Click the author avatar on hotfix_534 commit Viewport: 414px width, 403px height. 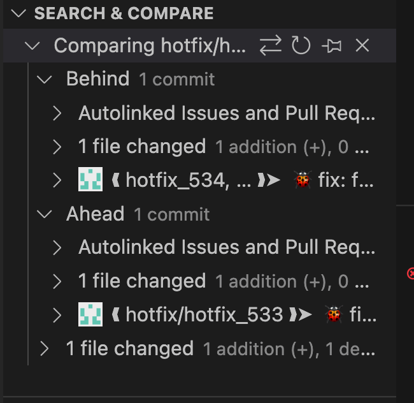[x=90, y=181]
